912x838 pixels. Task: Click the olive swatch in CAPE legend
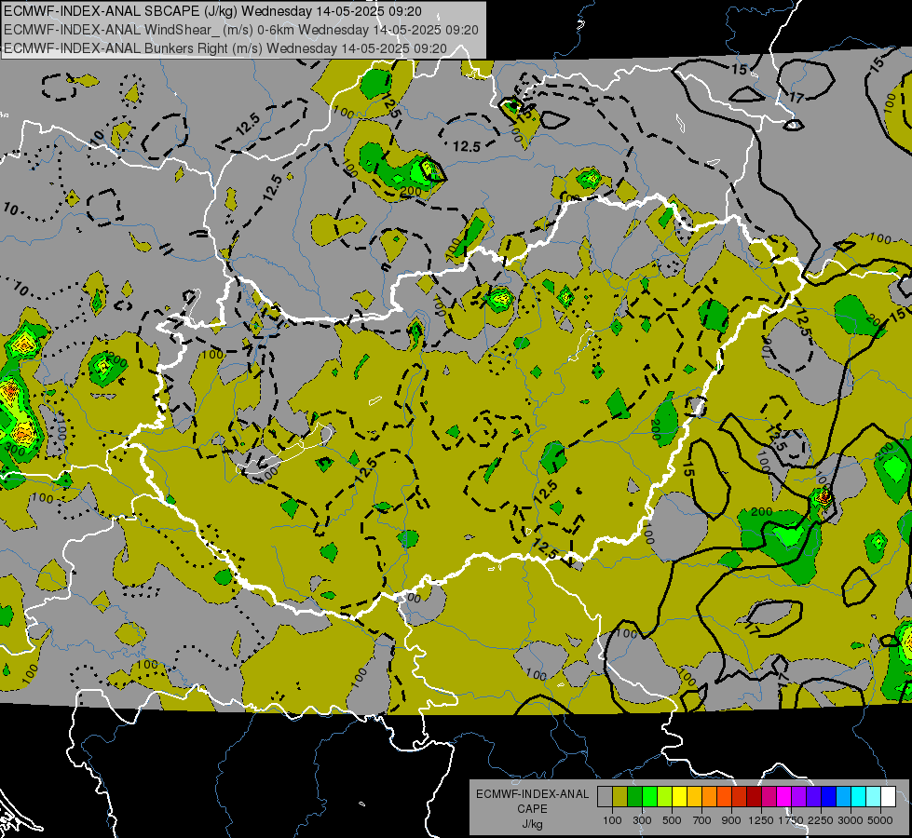point(620,797)
